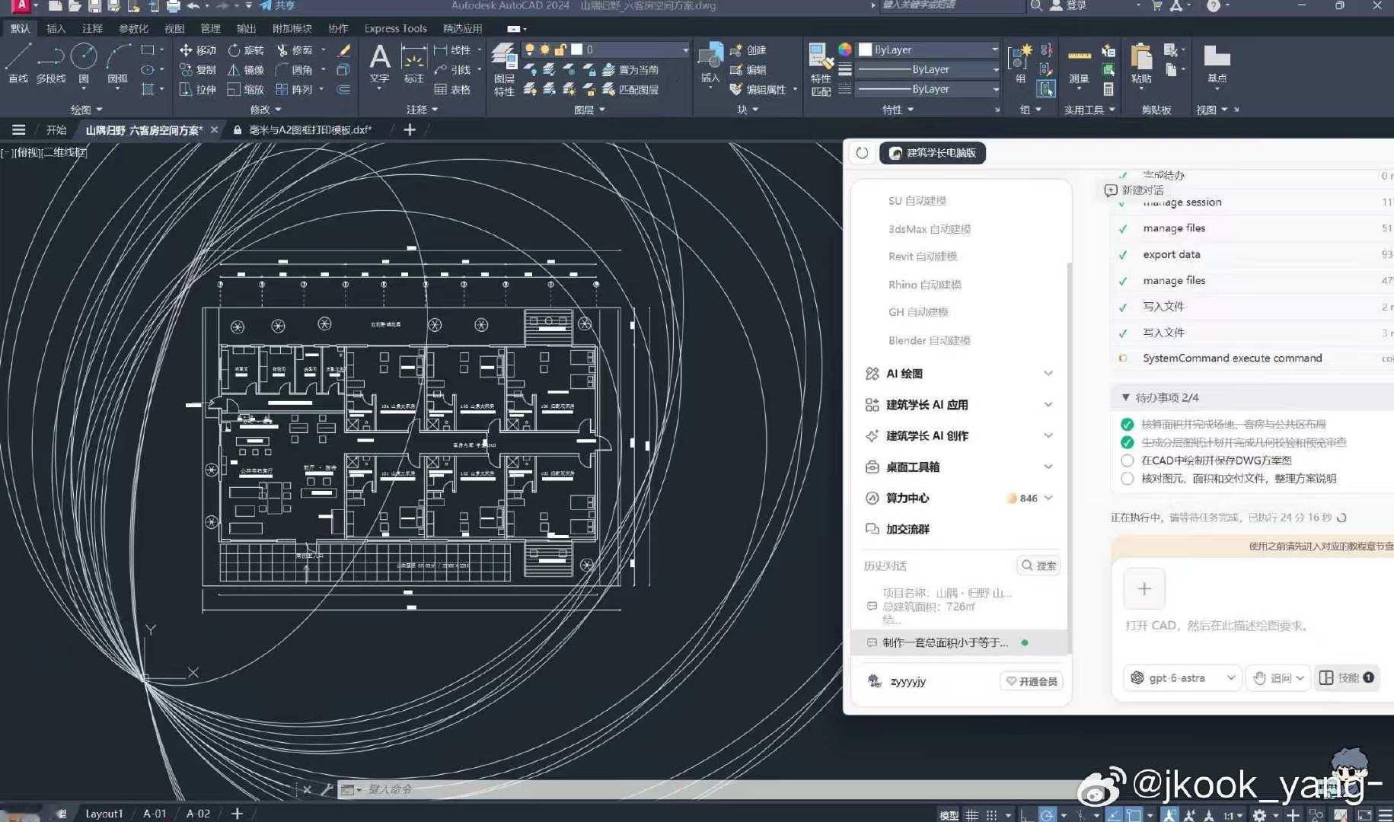Switch to the 开始 document tab
Image resolution: width=1394 pixels, height=822 pixels.
point(56,130)
